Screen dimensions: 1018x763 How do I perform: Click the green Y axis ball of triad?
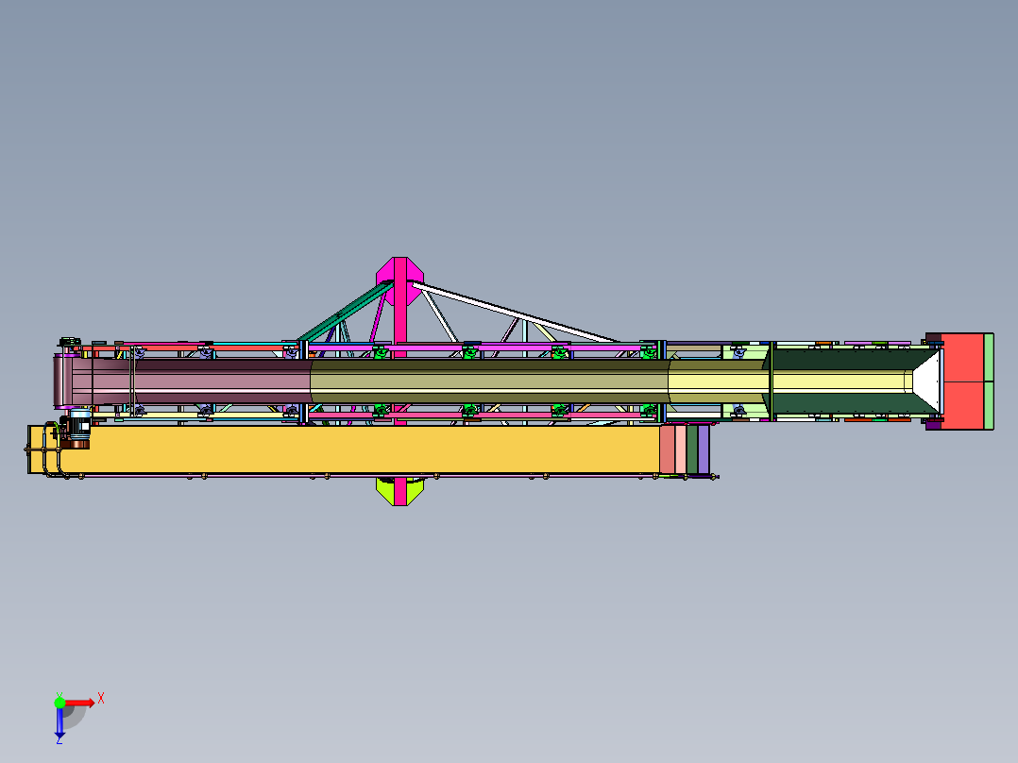tap(59, 702)
